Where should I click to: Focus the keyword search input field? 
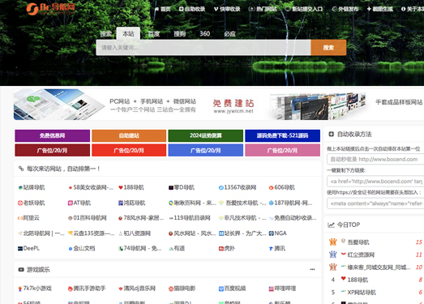coord(203,48)
